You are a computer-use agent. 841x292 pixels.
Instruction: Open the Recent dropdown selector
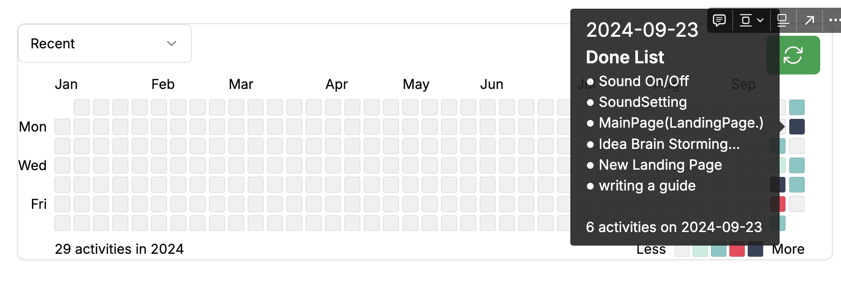105,44
